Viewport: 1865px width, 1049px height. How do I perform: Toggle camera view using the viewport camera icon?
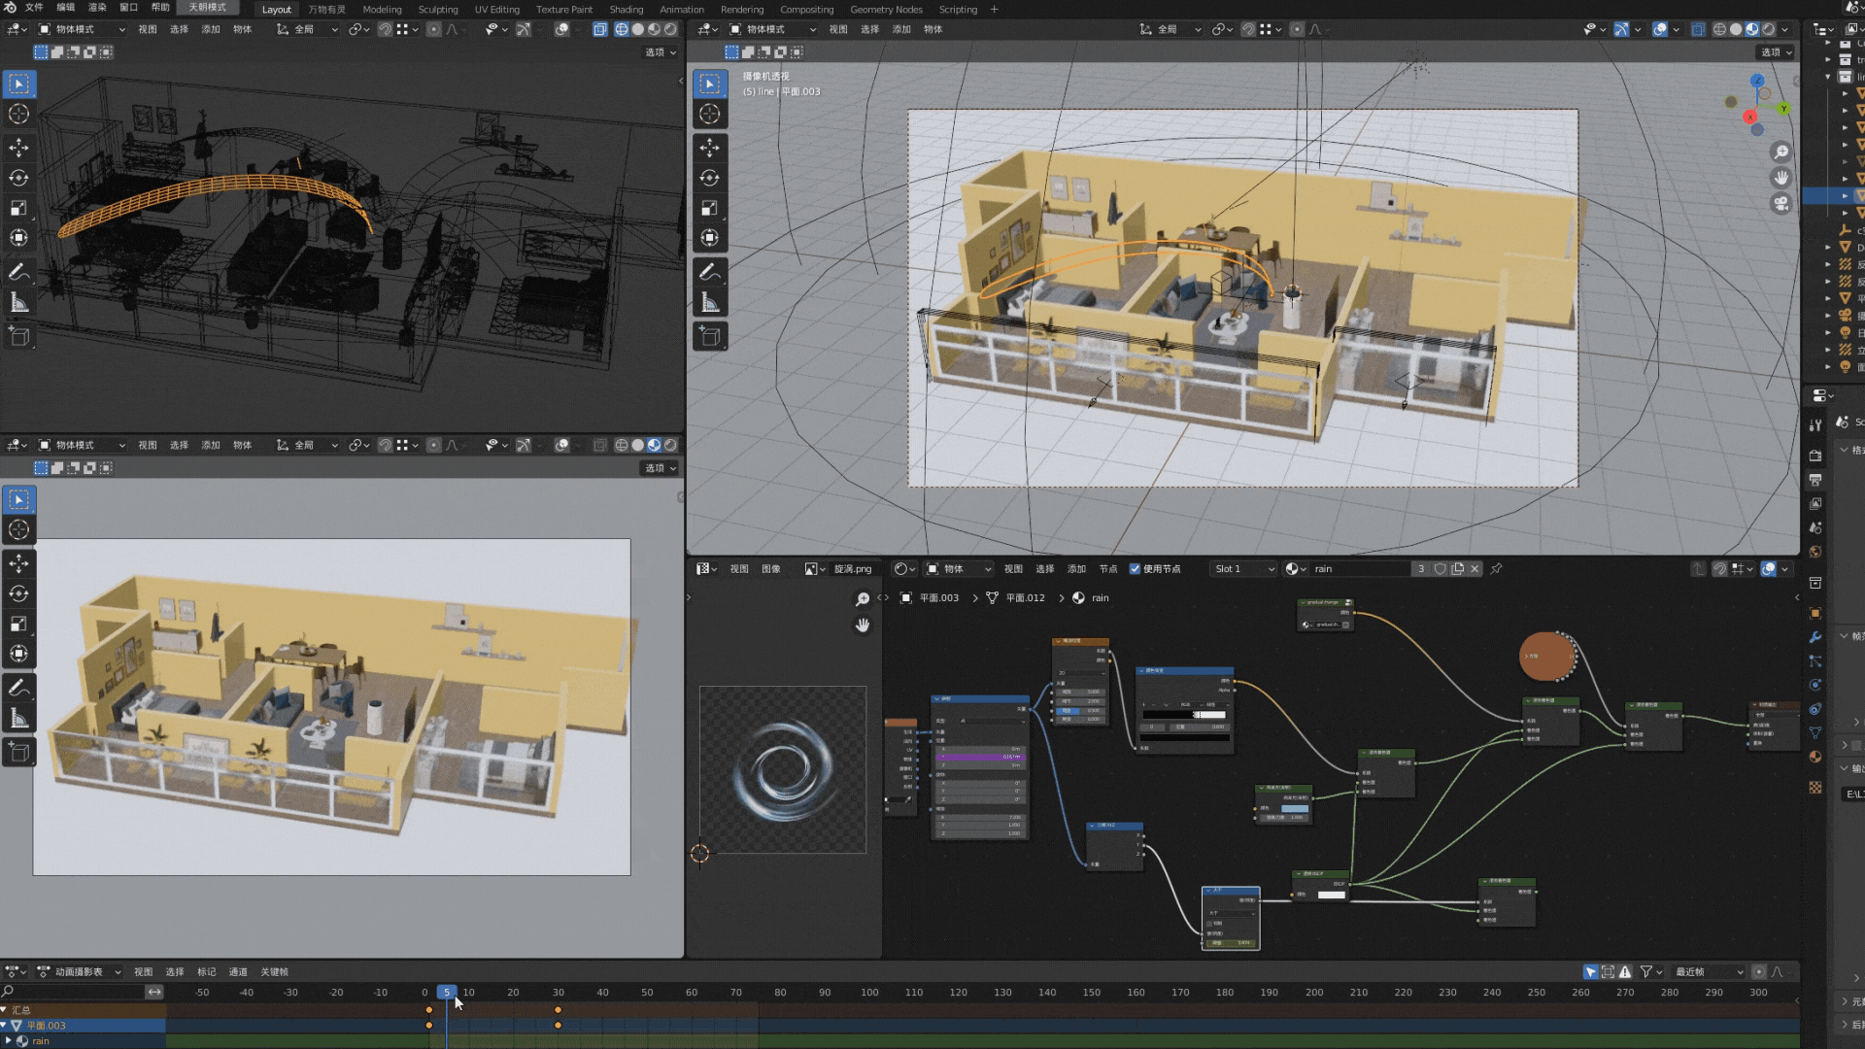pos(1780,204)
